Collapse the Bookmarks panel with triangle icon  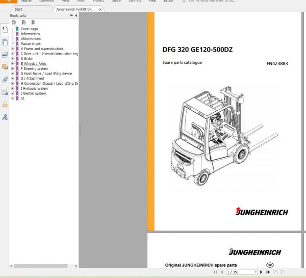coord(76,15)
